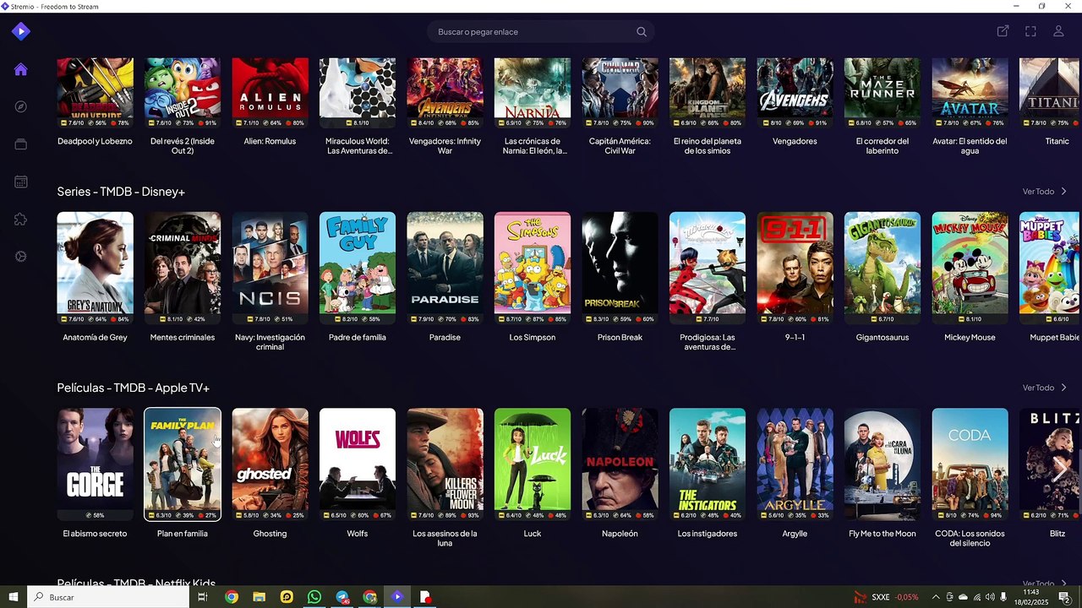Viewport: 1082px width, 608px height.
Task: Click the "Los asesinos de la luna" title
Action: point(445,538)
